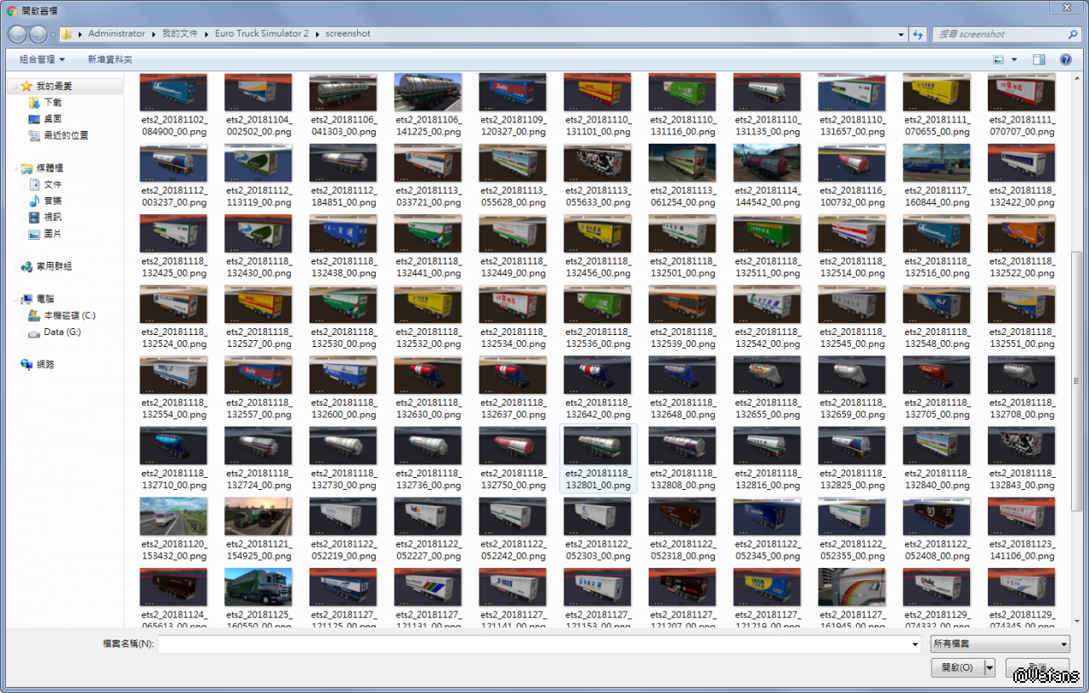1089x693 pixels.
Task: Open the 下載 folder in favorites
Action: (53, 103)
